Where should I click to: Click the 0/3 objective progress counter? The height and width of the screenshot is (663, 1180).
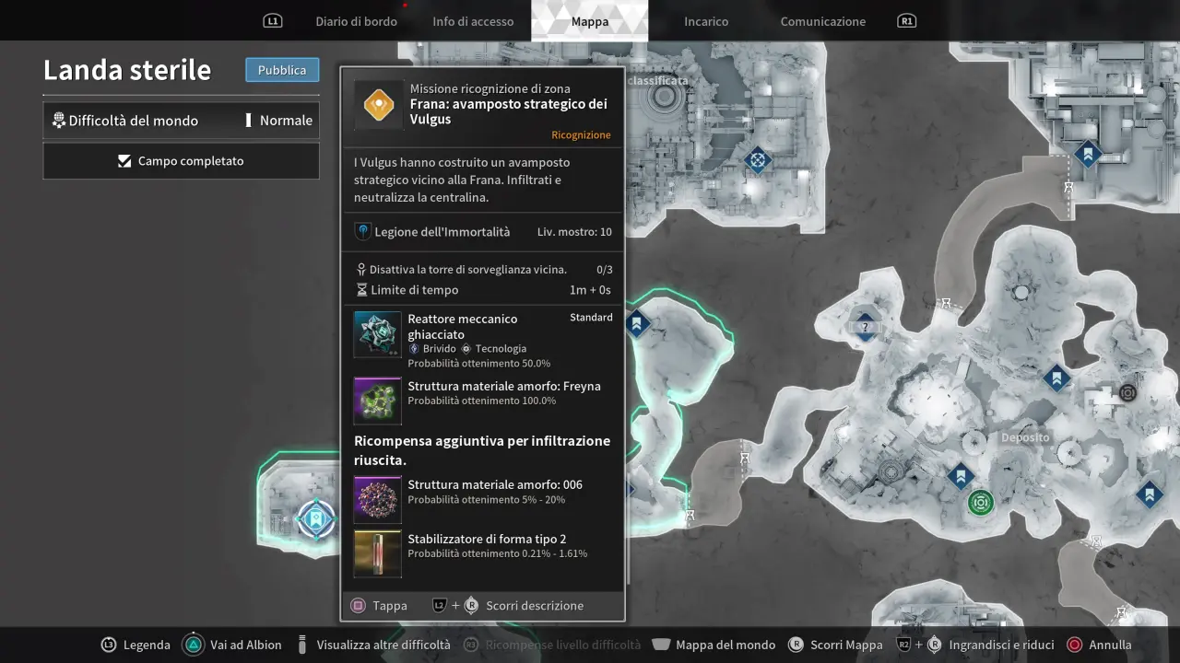coord(605,270)
